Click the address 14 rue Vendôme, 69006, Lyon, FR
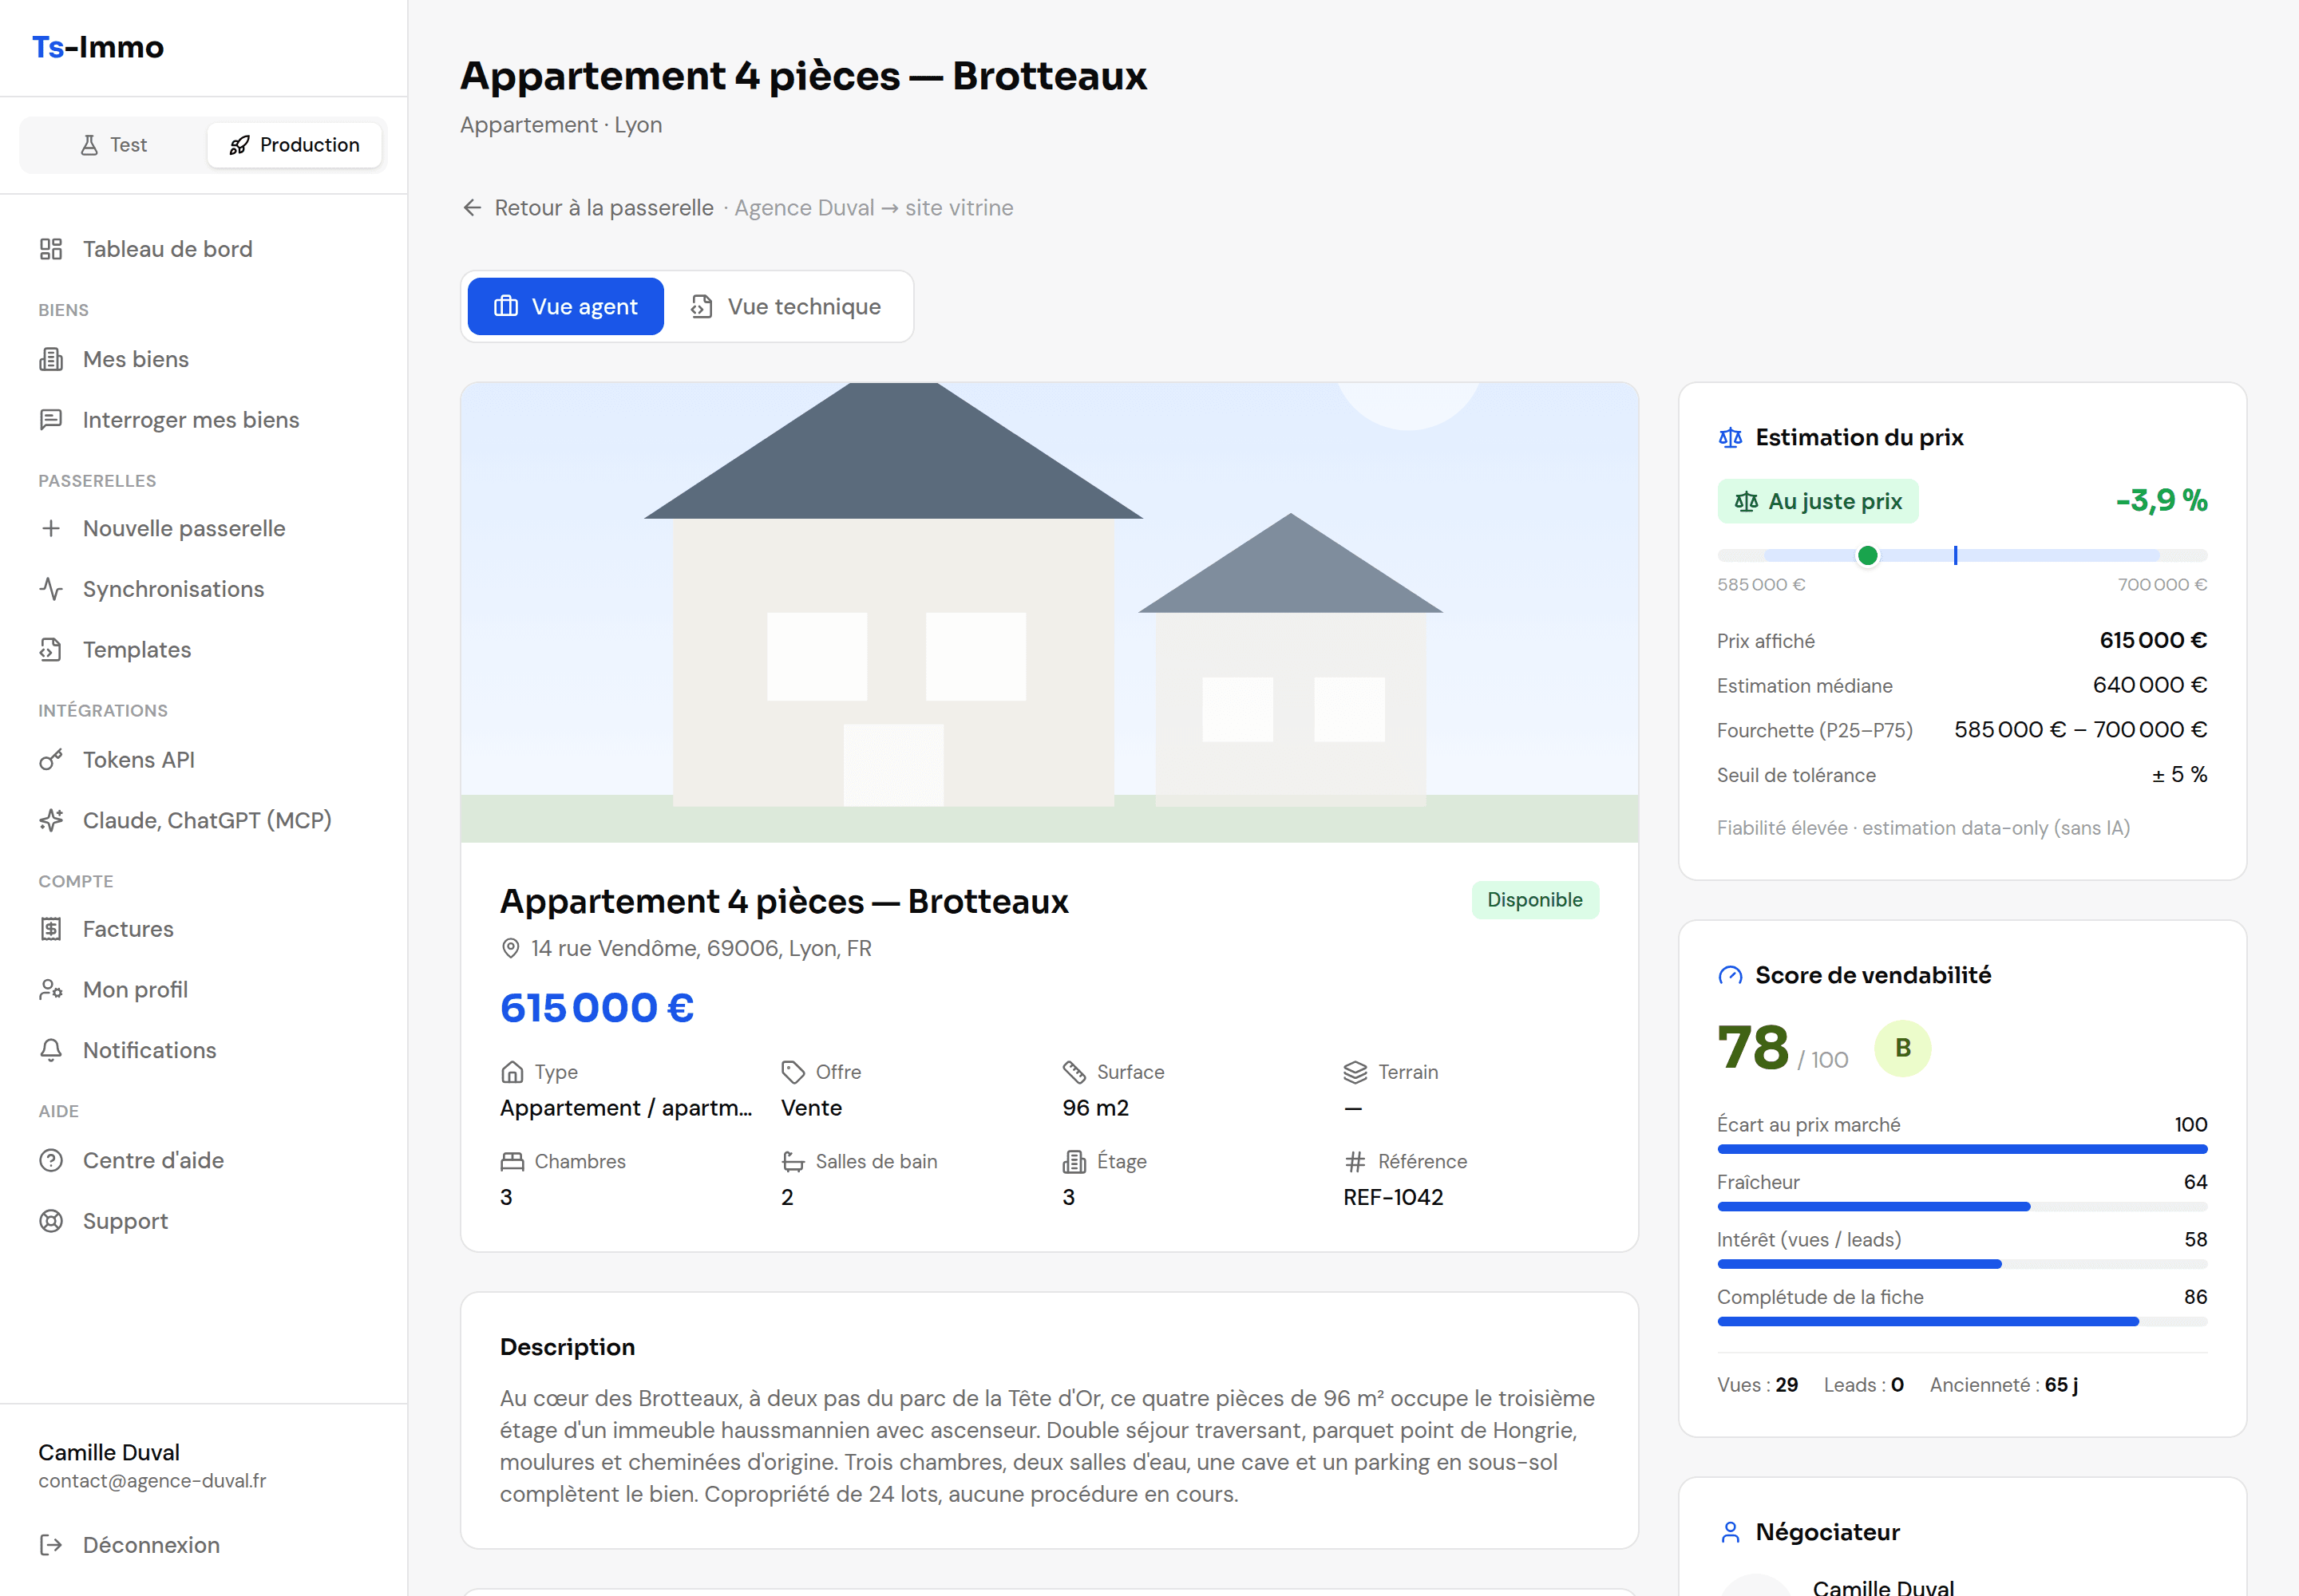The height and width of the screenshot is (1596, 2299). coord(702,948)
